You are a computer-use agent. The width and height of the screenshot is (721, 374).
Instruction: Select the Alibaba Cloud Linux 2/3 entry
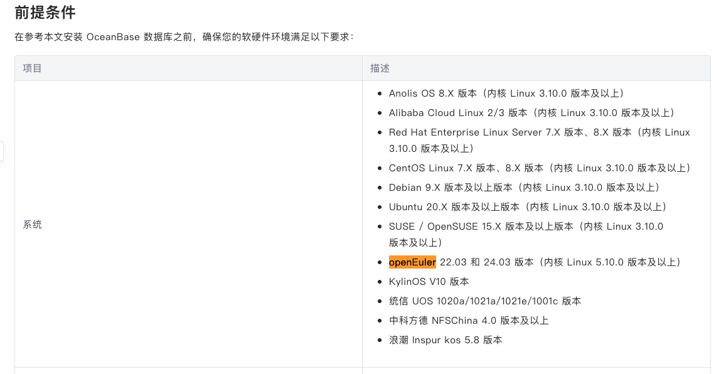[531, 113]
